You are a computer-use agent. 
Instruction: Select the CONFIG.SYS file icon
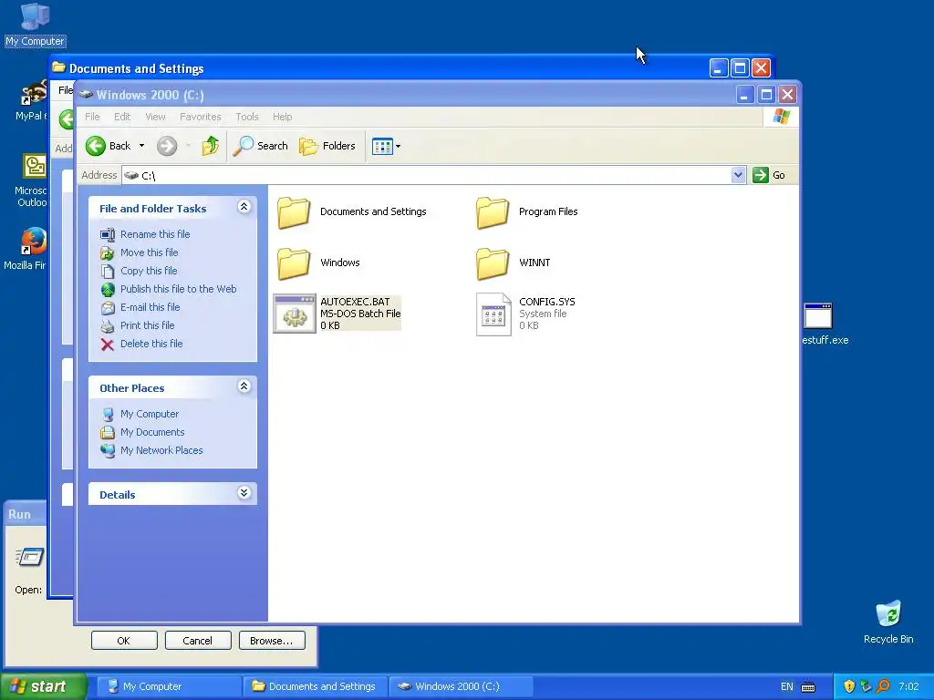[493, 314]
